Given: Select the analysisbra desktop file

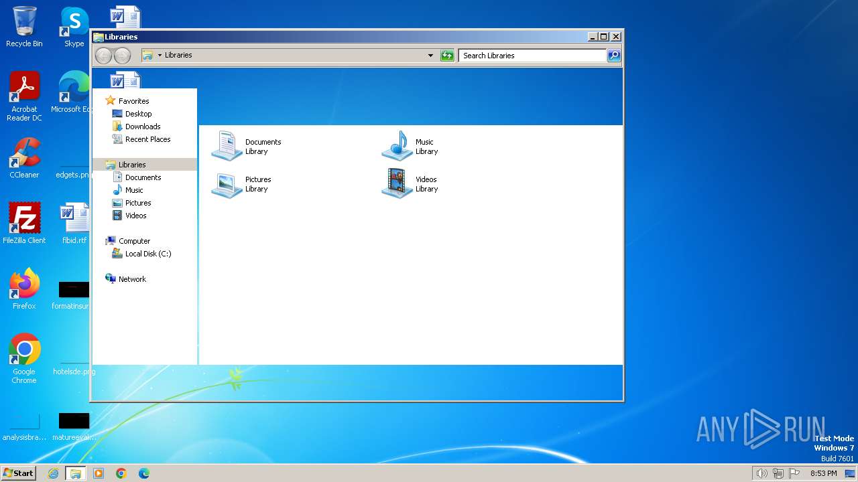Looking at the screenshot, I should [x=24, y=428].
